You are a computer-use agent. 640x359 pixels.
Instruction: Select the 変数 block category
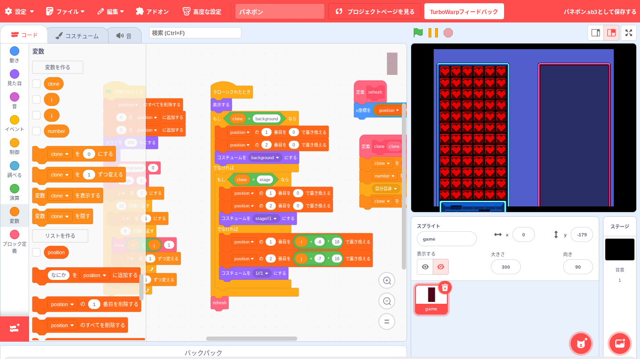click(x=15, y=215)
